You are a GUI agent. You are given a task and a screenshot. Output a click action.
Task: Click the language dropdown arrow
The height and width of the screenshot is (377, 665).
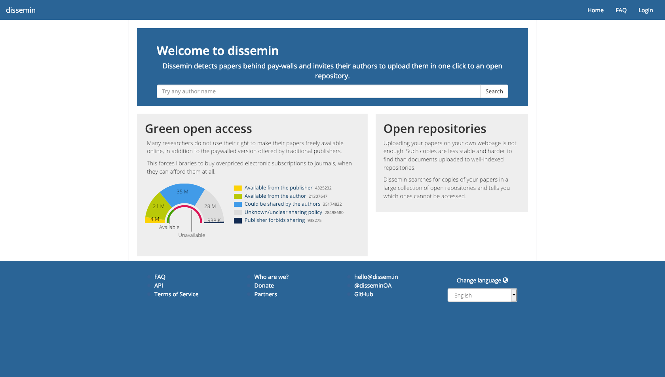tap(514, 295)
